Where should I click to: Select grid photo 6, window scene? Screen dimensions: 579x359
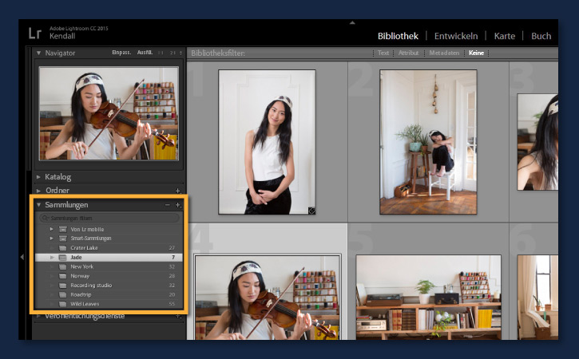pos(537,298)
